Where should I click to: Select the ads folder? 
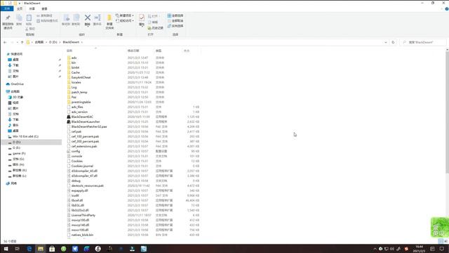74,58
